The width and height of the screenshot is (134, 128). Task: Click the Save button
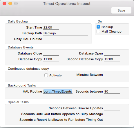[x=121, y=10]
